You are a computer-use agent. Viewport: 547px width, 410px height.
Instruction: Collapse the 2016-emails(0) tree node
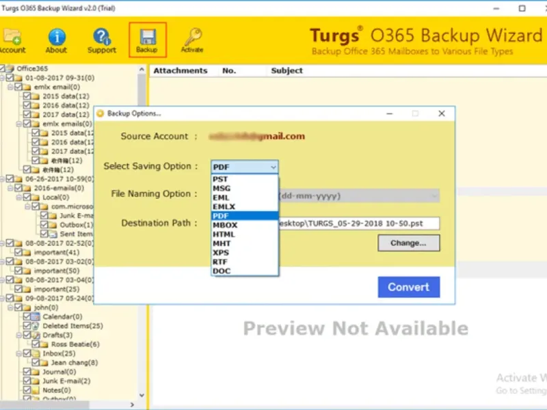pyautogui.click(x=10, y=189)
